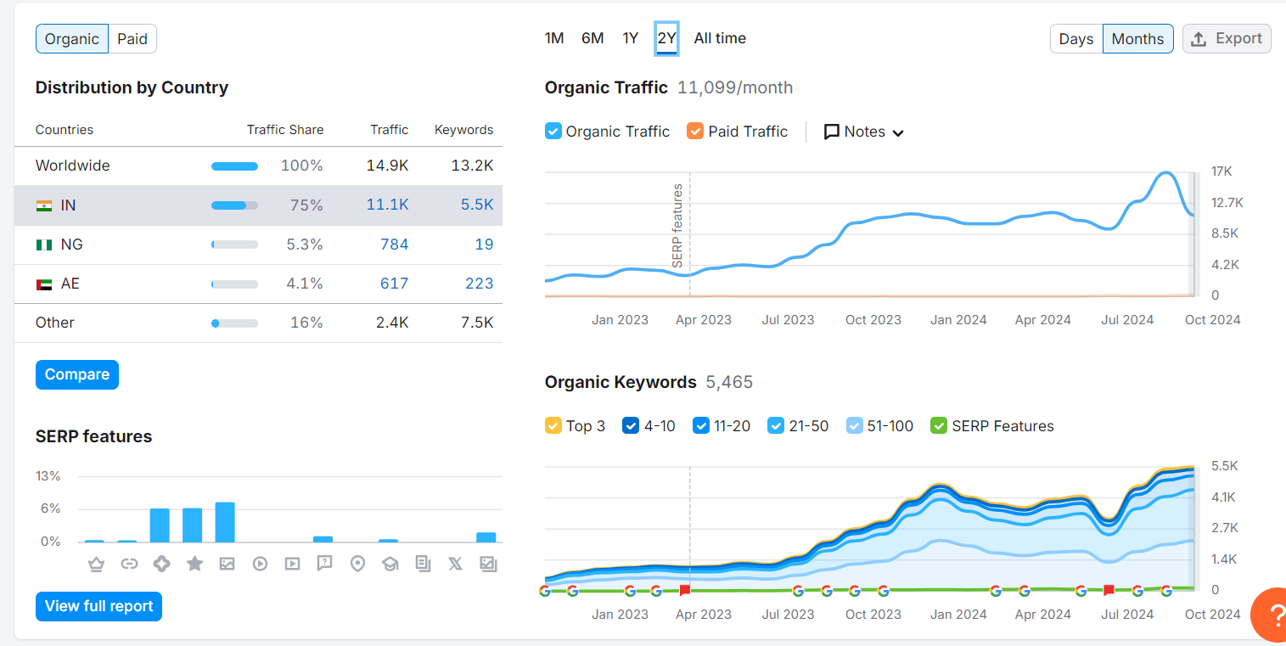Switch to the Paid tab
This screenshot has width=1286, height=646.
pyautogui.click(x=132, y=39)
